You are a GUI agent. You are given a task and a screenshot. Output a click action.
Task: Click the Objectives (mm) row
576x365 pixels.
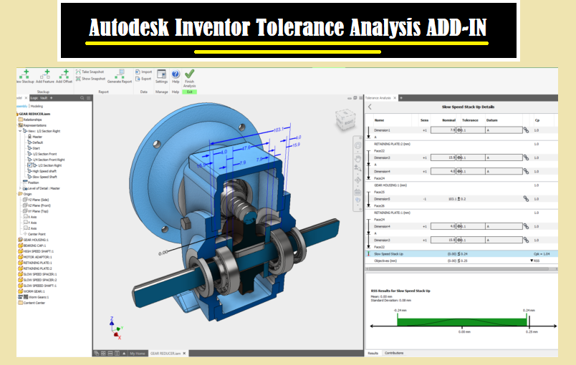click(461, 261)
